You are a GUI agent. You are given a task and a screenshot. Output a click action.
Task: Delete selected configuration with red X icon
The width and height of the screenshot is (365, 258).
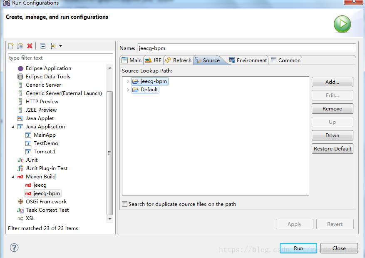30,46
